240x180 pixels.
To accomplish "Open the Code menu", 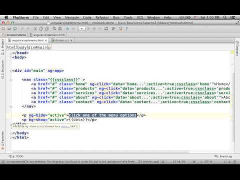I will [87, 17].
